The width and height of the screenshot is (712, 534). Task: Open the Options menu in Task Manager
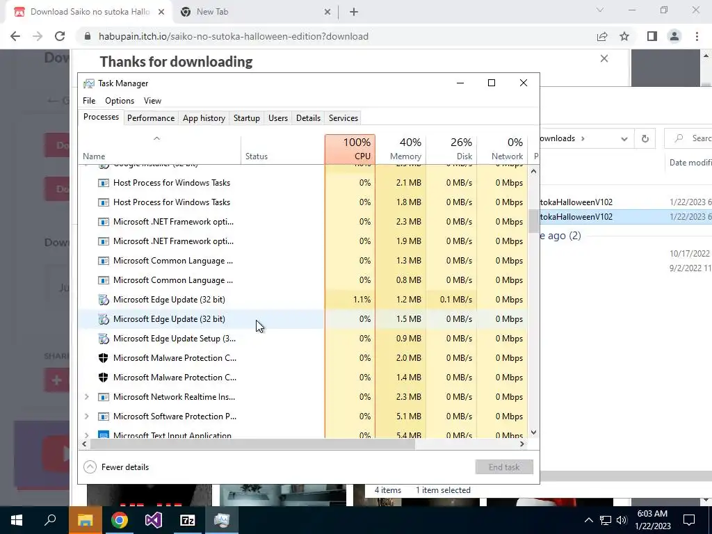[x=120, y=101]
